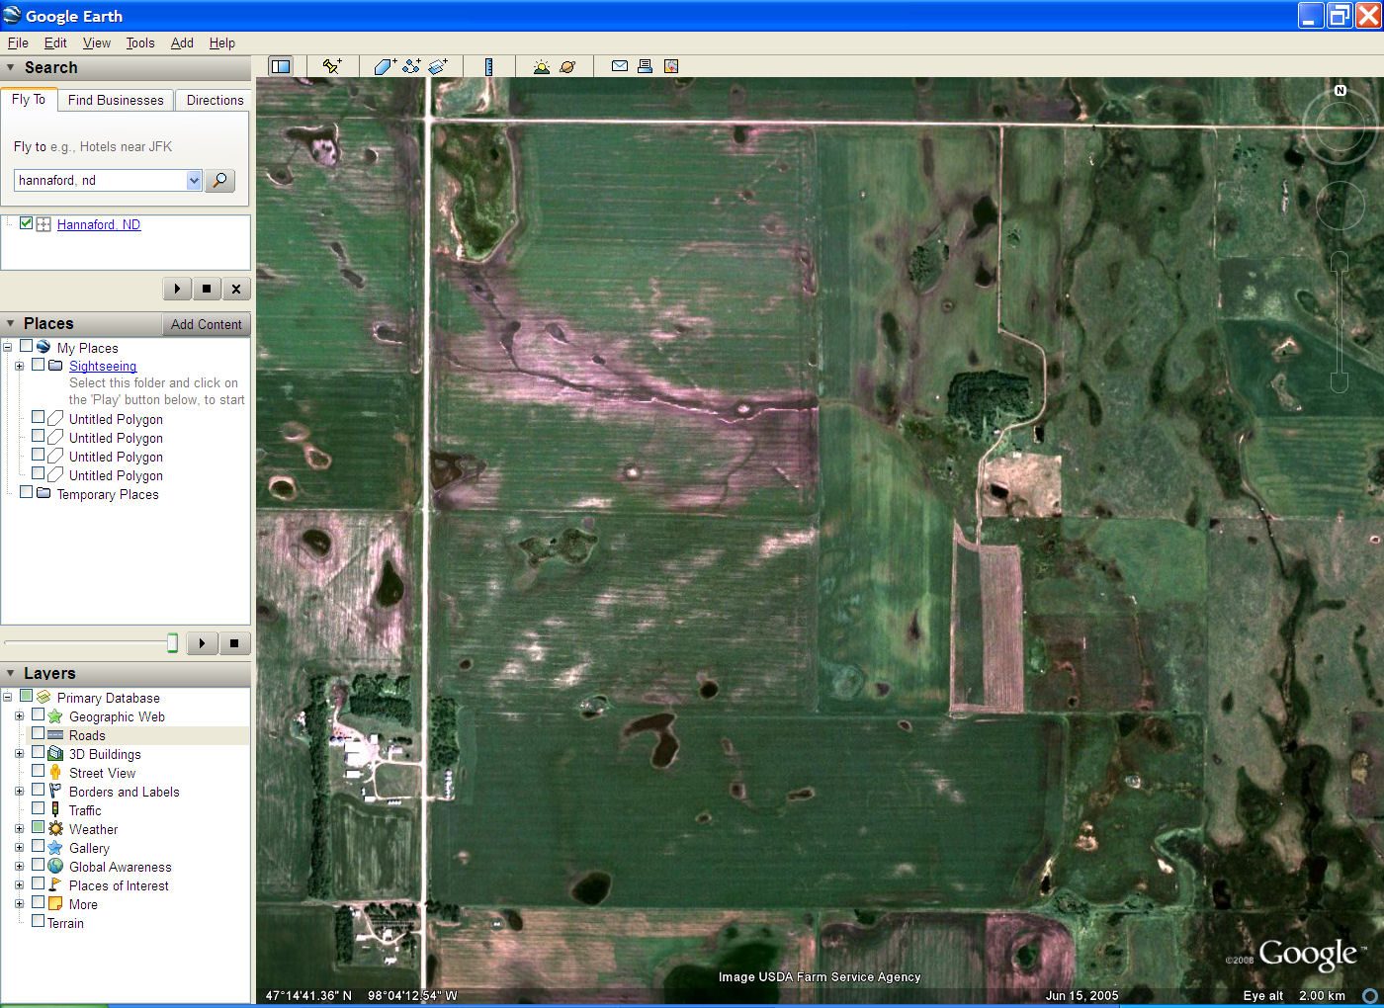The image size is (1384, 1008).
Task: Switch to Directions tab
Action: coord(215,100)
